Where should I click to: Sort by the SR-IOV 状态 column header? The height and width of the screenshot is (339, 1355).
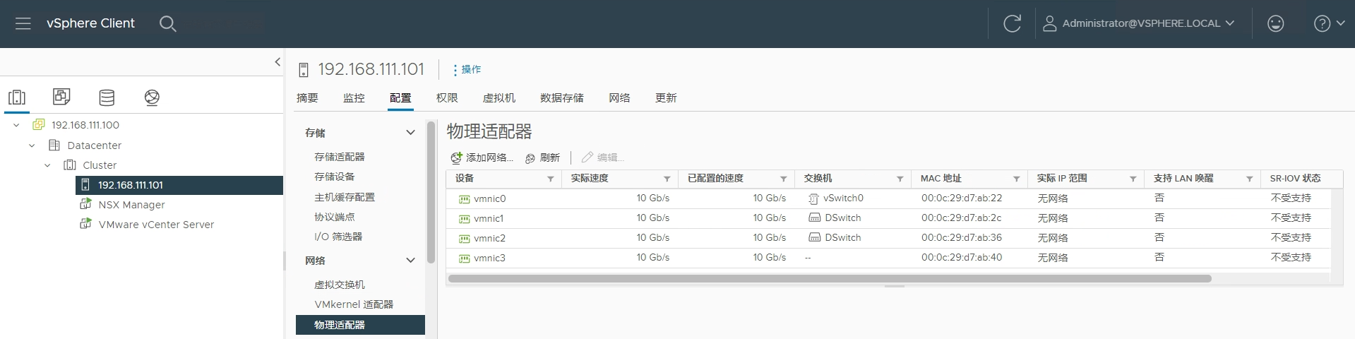(1295, 179)
